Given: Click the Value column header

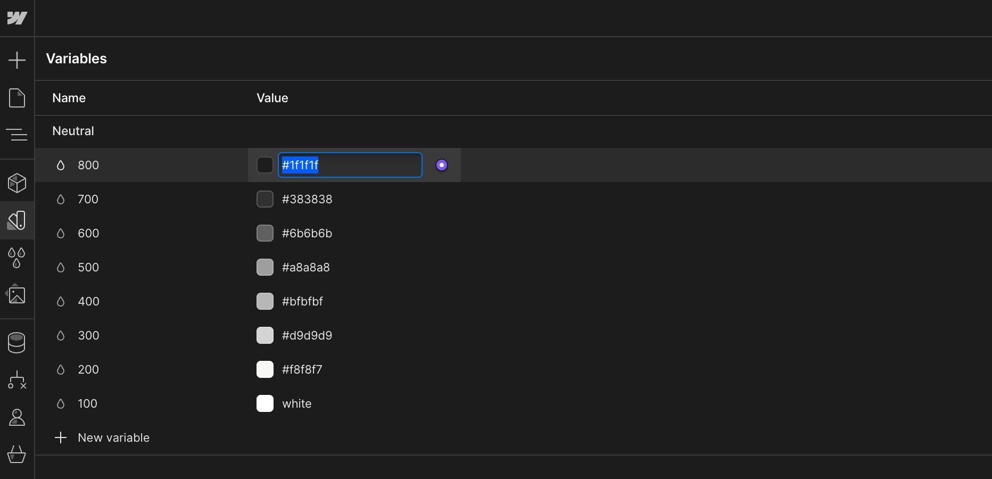Looking at the screenshot, I should 272,98.
